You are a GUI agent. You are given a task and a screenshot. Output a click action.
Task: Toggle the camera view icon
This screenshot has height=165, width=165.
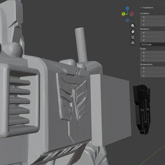133,37
